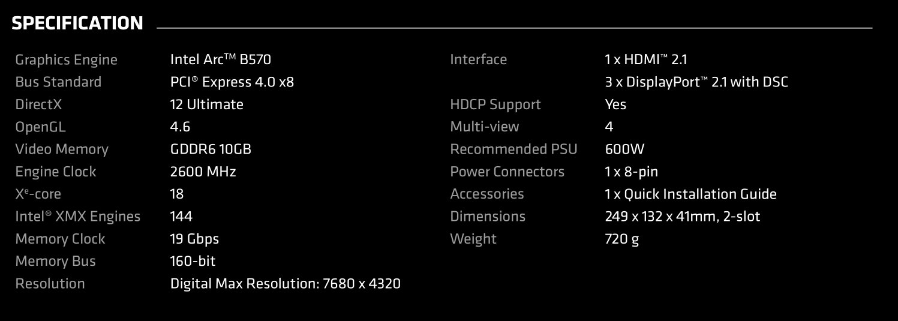The image size is (898, 321).
Task: Select the 19 Gbps memory clock value
Action: point(195,239)
